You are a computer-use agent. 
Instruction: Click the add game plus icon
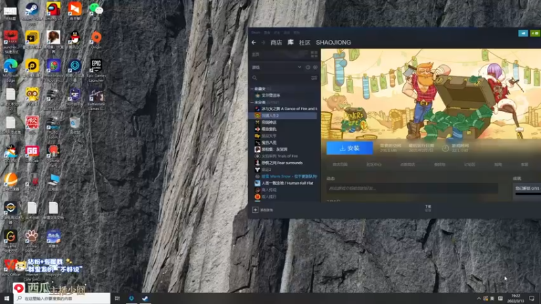click(256, 209)
